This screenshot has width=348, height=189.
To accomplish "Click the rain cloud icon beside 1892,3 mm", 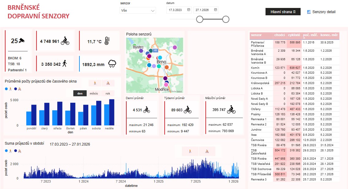I will click(112, 64).
